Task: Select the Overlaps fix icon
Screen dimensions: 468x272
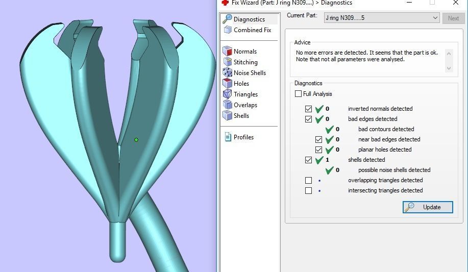Action: point(228,105)
